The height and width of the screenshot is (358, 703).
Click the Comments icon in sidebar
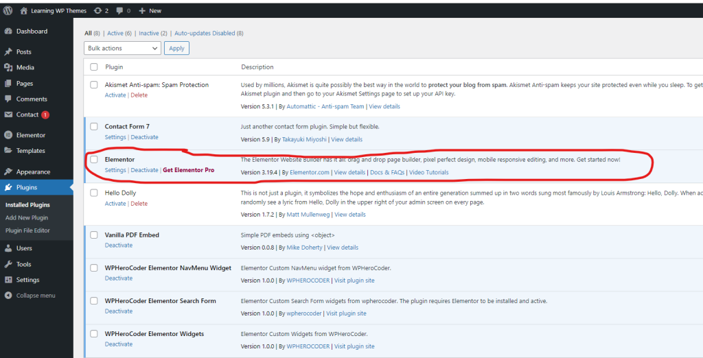pyautogui.click(x=8, y=99)
